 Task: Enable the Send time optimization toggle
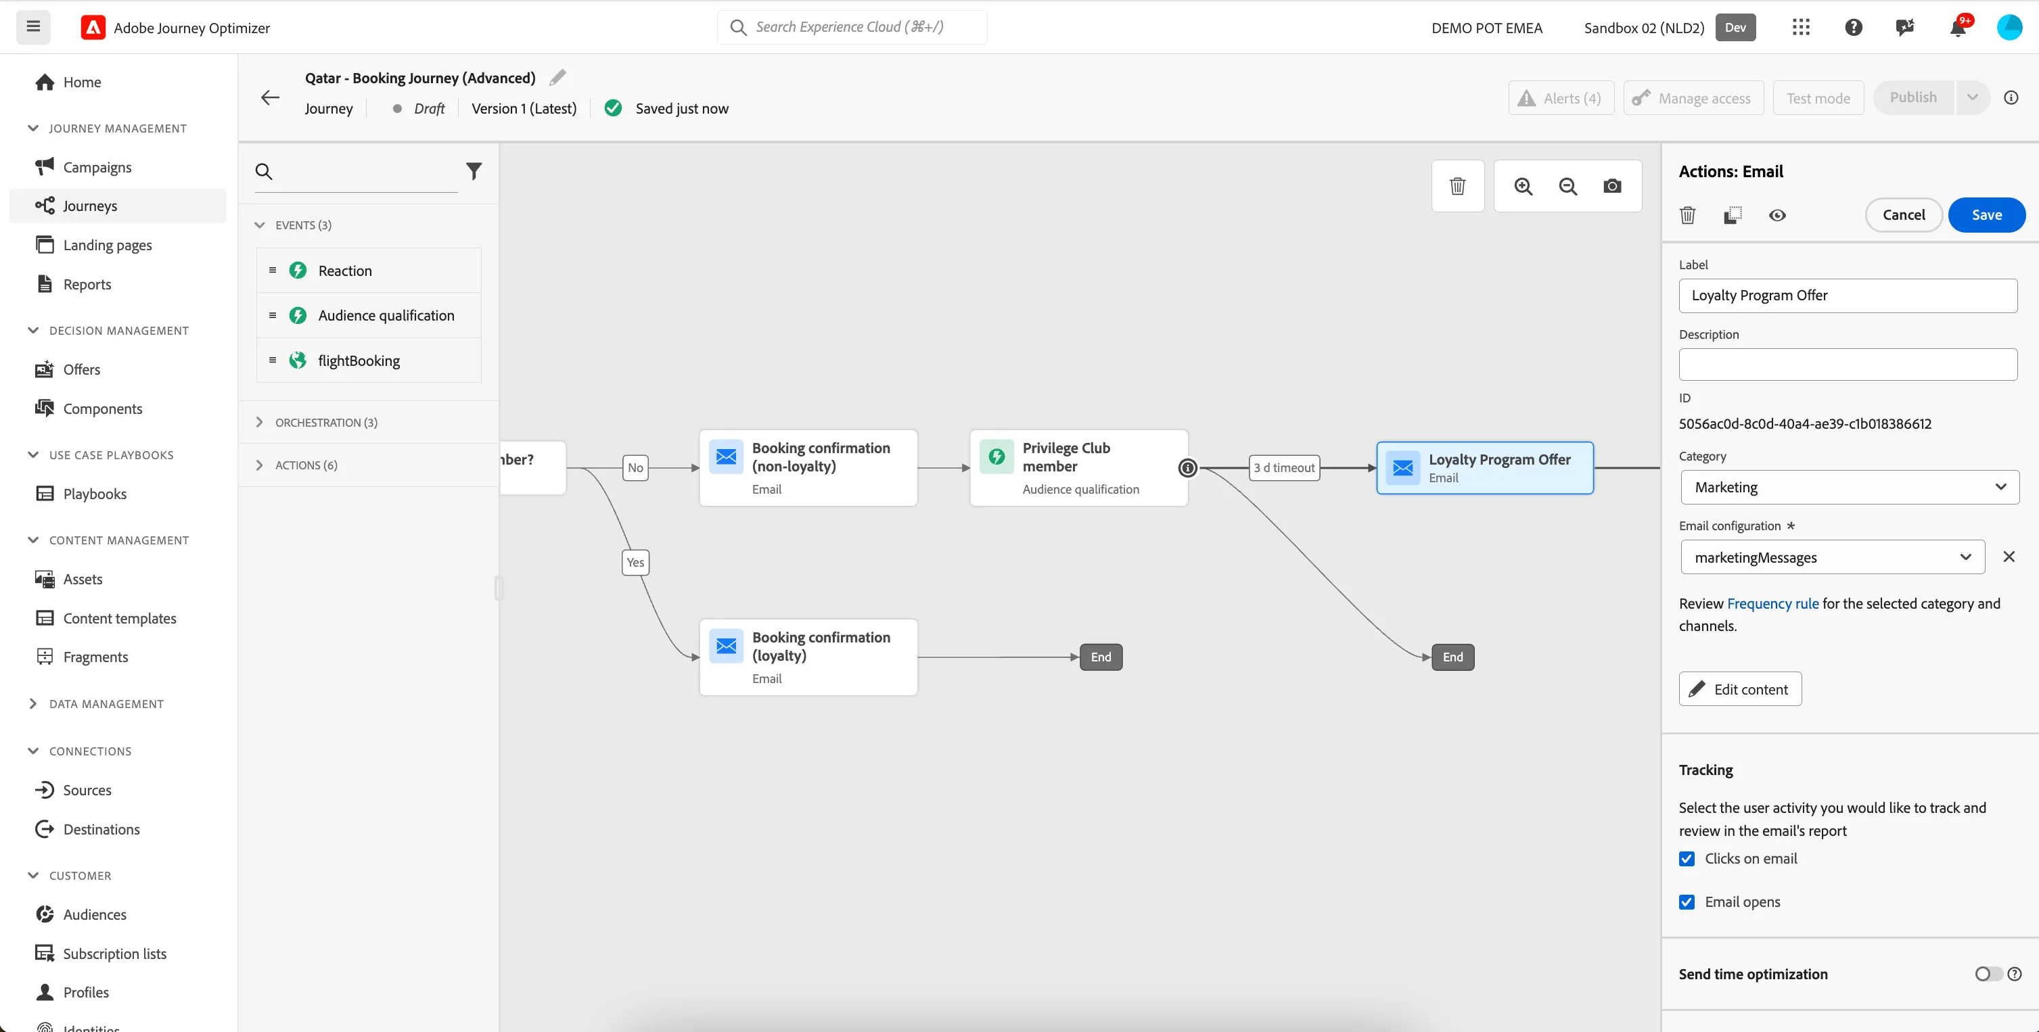[1988, 975]
